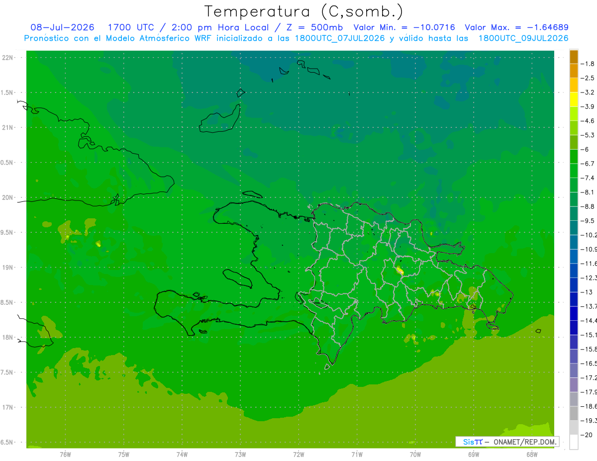The height and width of the screenshot is (461, 597).
Task: Click the "21N" latitude label
Action: 7,128
